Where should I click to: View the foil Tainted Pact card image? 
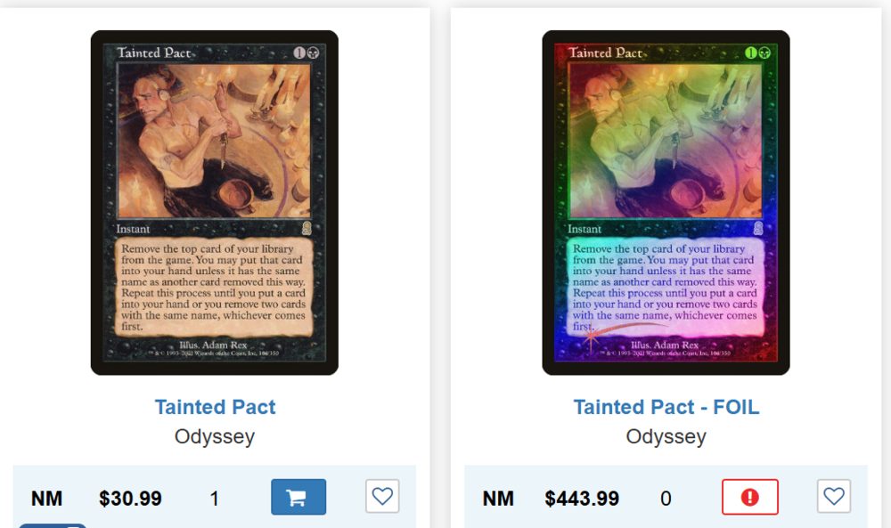(666, 203)
